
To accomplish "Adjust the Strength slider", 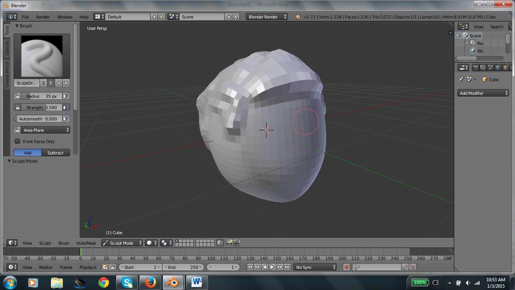I will coord(41,108).
